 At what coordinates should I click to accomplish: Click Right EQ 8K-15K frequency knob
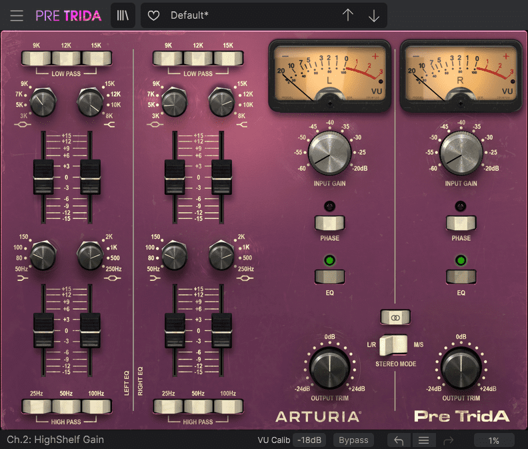(221, 102)
